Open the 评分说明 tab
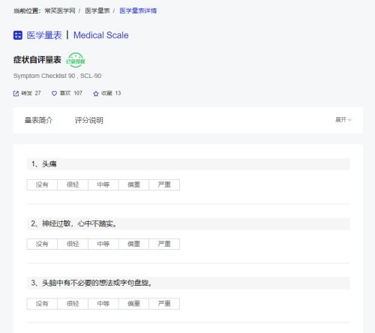 click(89, 120)
